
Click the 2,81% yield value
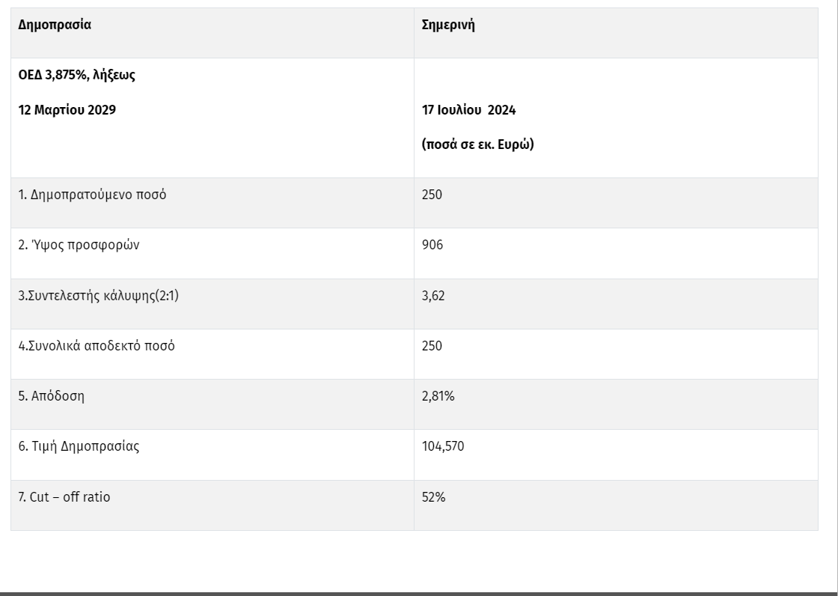tap(438, 396)
